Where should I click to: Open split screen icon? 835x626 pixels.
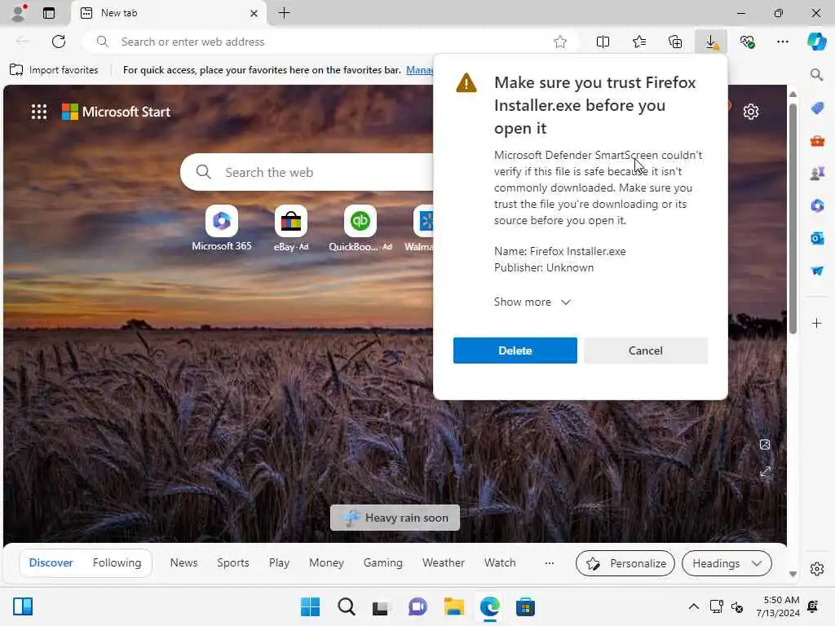pyautogui.click(x=603, y=42)
